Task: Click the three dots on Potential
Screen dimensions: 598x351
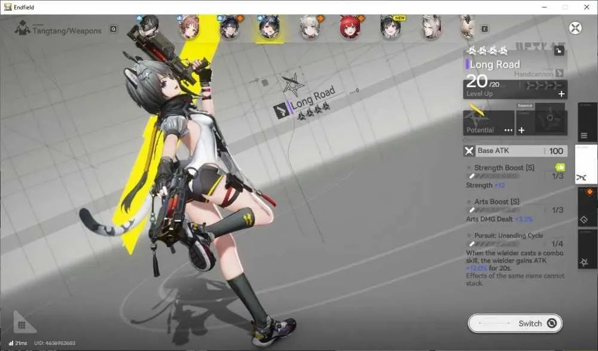Action: [x=508, y=130]
